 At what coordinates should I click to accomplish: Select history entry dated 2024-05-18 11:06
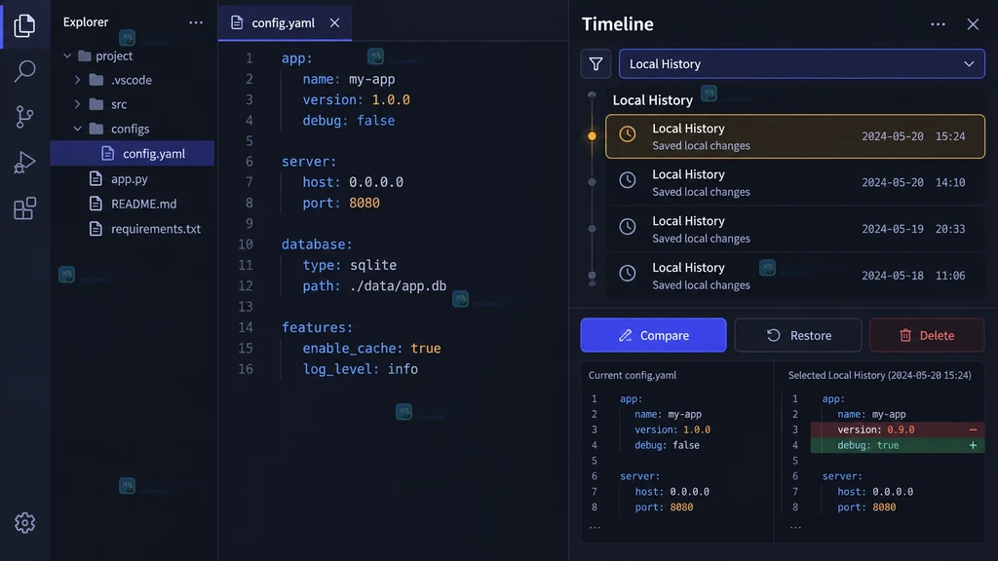pyautogui.click(x=795, y=276)
